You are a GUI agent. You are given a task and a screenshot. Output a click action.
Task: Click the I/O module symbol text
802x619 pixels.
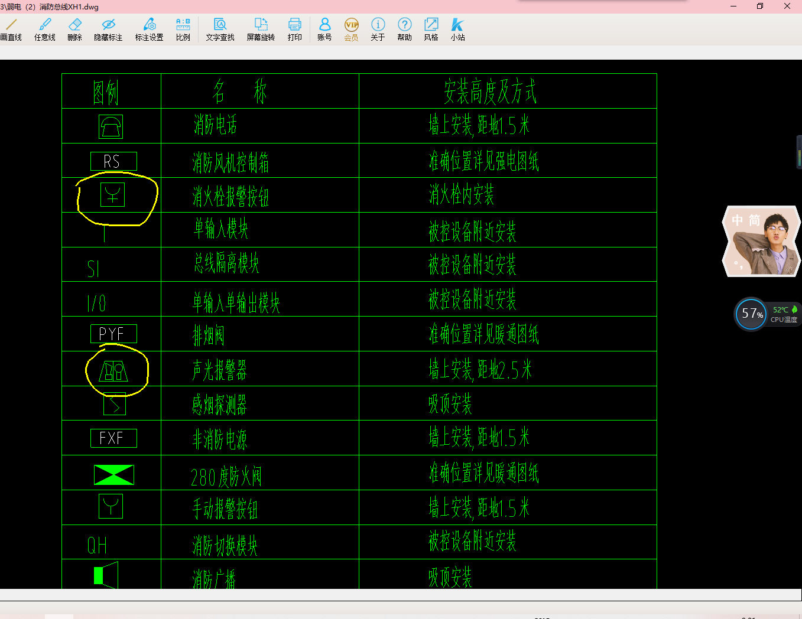coord(96,304)
